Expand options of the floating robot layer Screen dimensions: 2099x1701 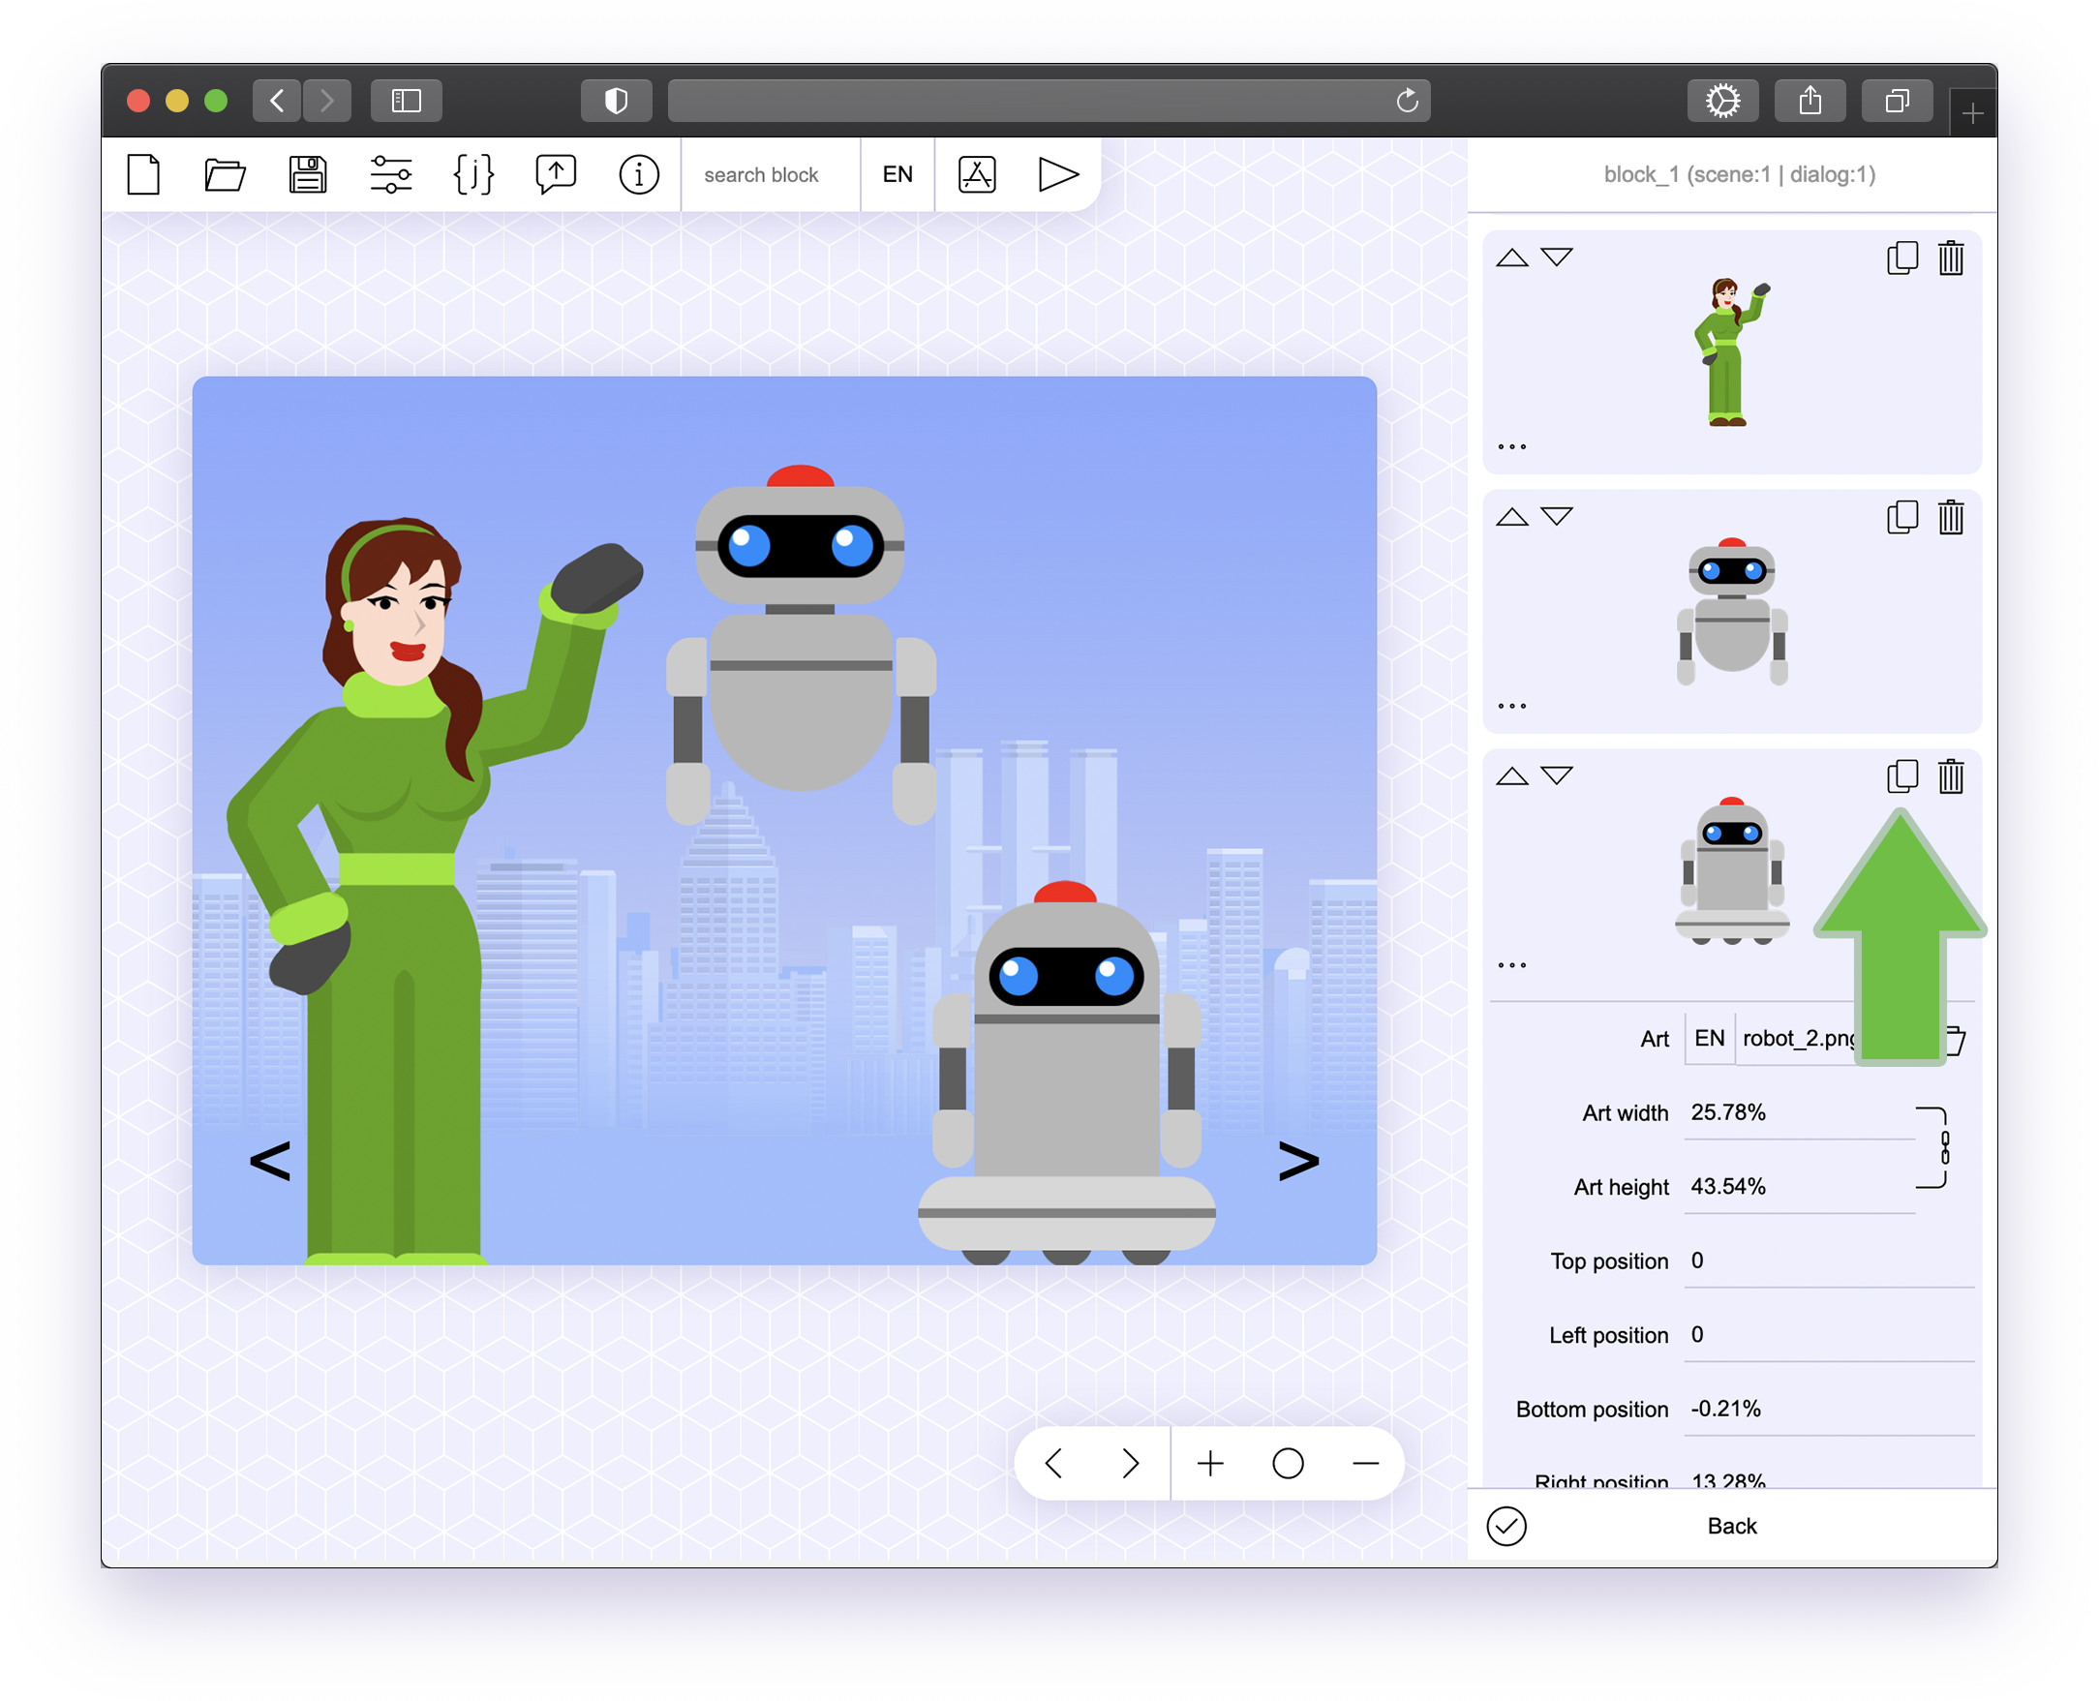[x=1512, y=707]
